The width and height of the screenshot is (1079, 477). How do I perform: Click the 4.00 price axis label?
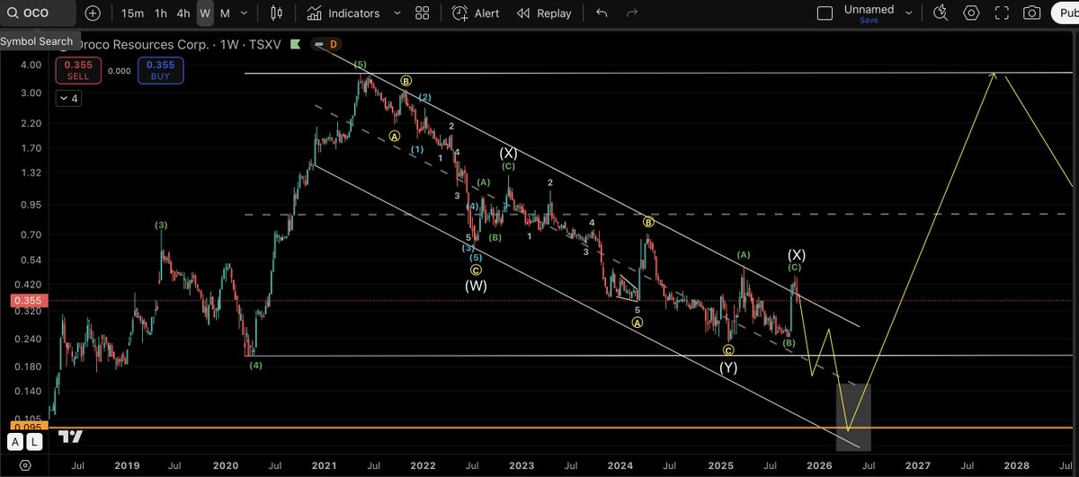[x=32, y=66]
